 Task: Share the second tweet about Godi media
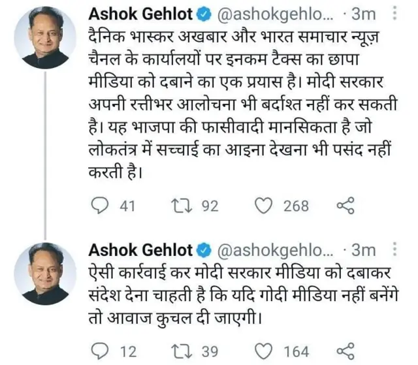pyautogui.click(x=344, y=351)
